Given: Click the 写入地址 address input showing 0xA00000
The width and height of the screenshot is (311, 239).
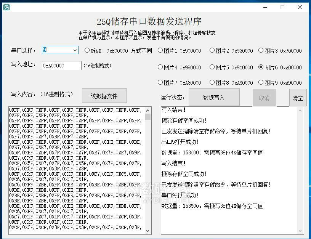Looking at the screenshot, I should pos(61,65).
